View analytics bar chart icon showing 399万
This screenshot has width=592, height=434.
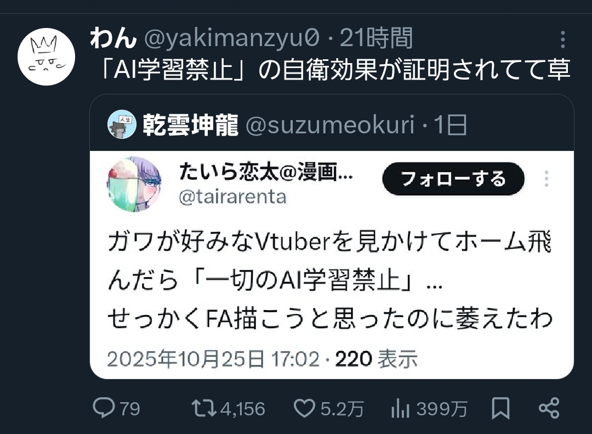(x=401, y=409)
